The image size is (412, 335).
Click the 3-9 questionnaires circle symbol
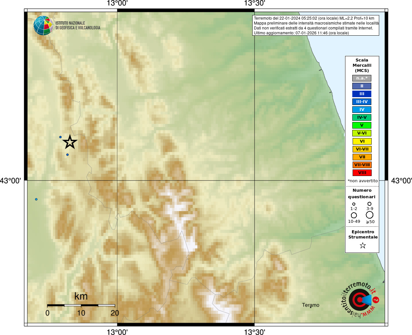369,203
